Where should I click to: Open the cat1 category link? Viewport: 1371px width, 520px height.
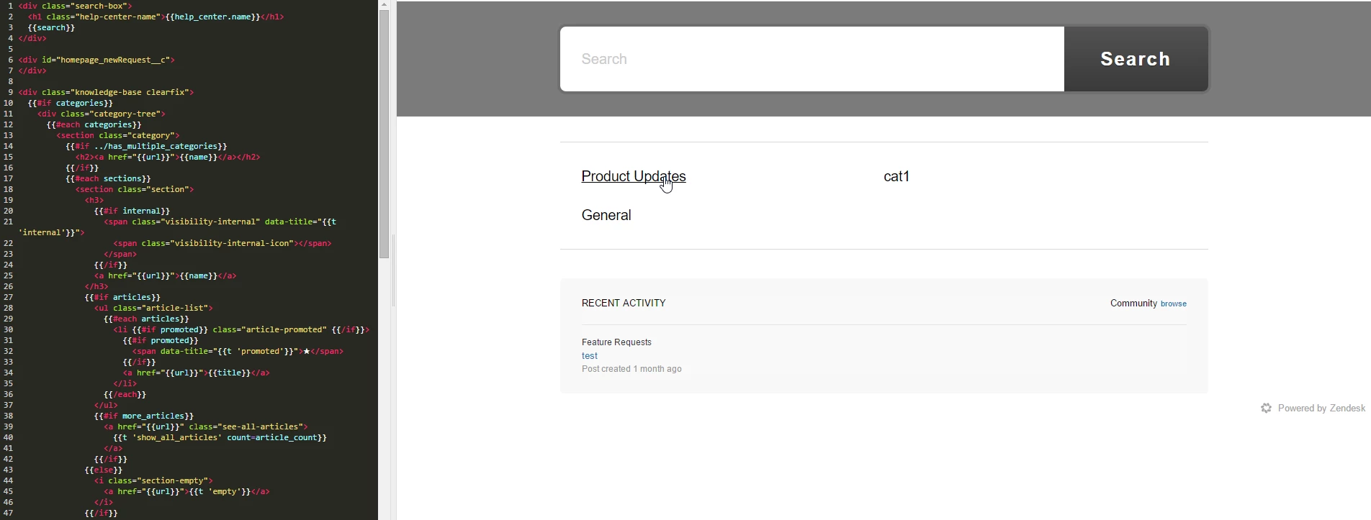[896, 176]
